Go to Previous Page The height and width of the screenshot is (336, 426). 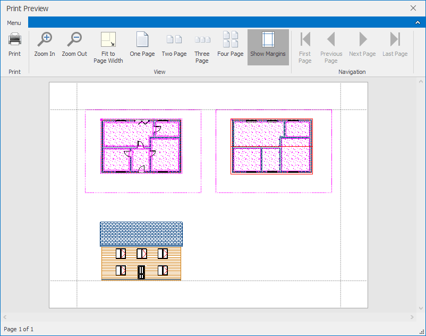click(331, 47)
